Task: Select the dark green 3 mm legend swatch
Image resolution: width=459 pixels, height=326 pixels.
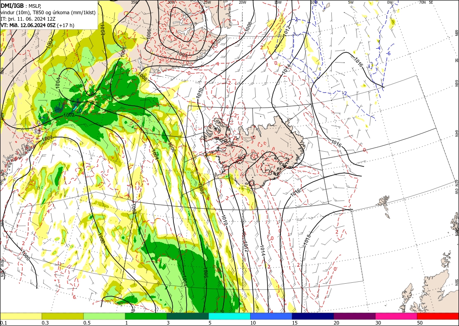Action: click(188, 316)
